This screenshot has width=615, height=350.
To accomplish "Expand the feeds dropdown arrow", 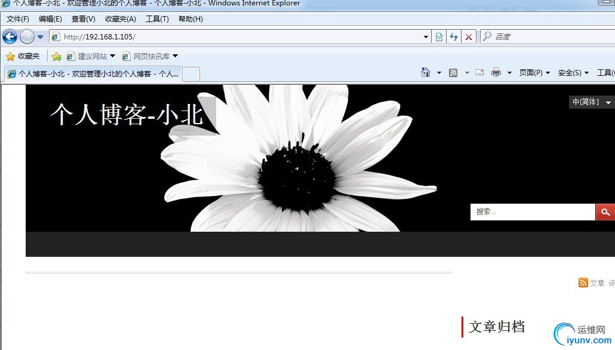I will pyautogui.click(x=467, y=73).
